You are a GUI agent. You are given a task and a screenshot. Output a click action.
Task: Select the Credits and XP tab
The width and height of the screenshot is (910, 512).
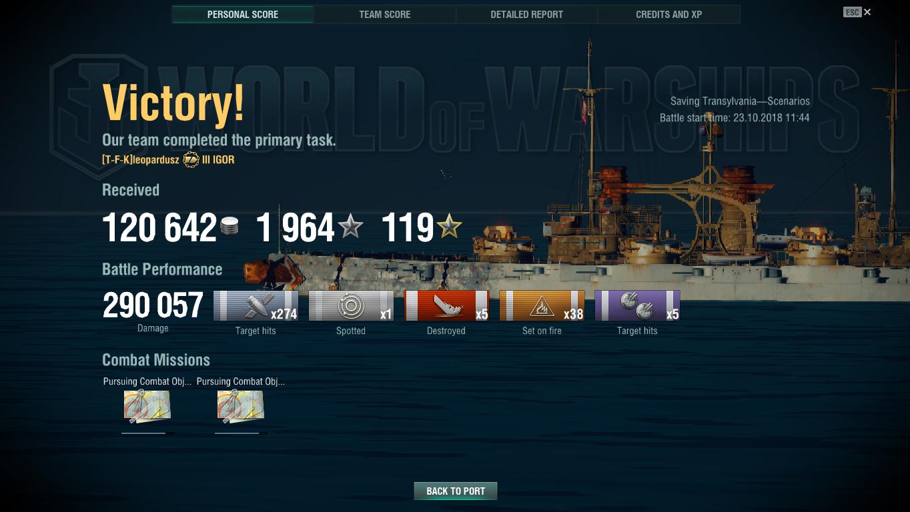[669, 14]
